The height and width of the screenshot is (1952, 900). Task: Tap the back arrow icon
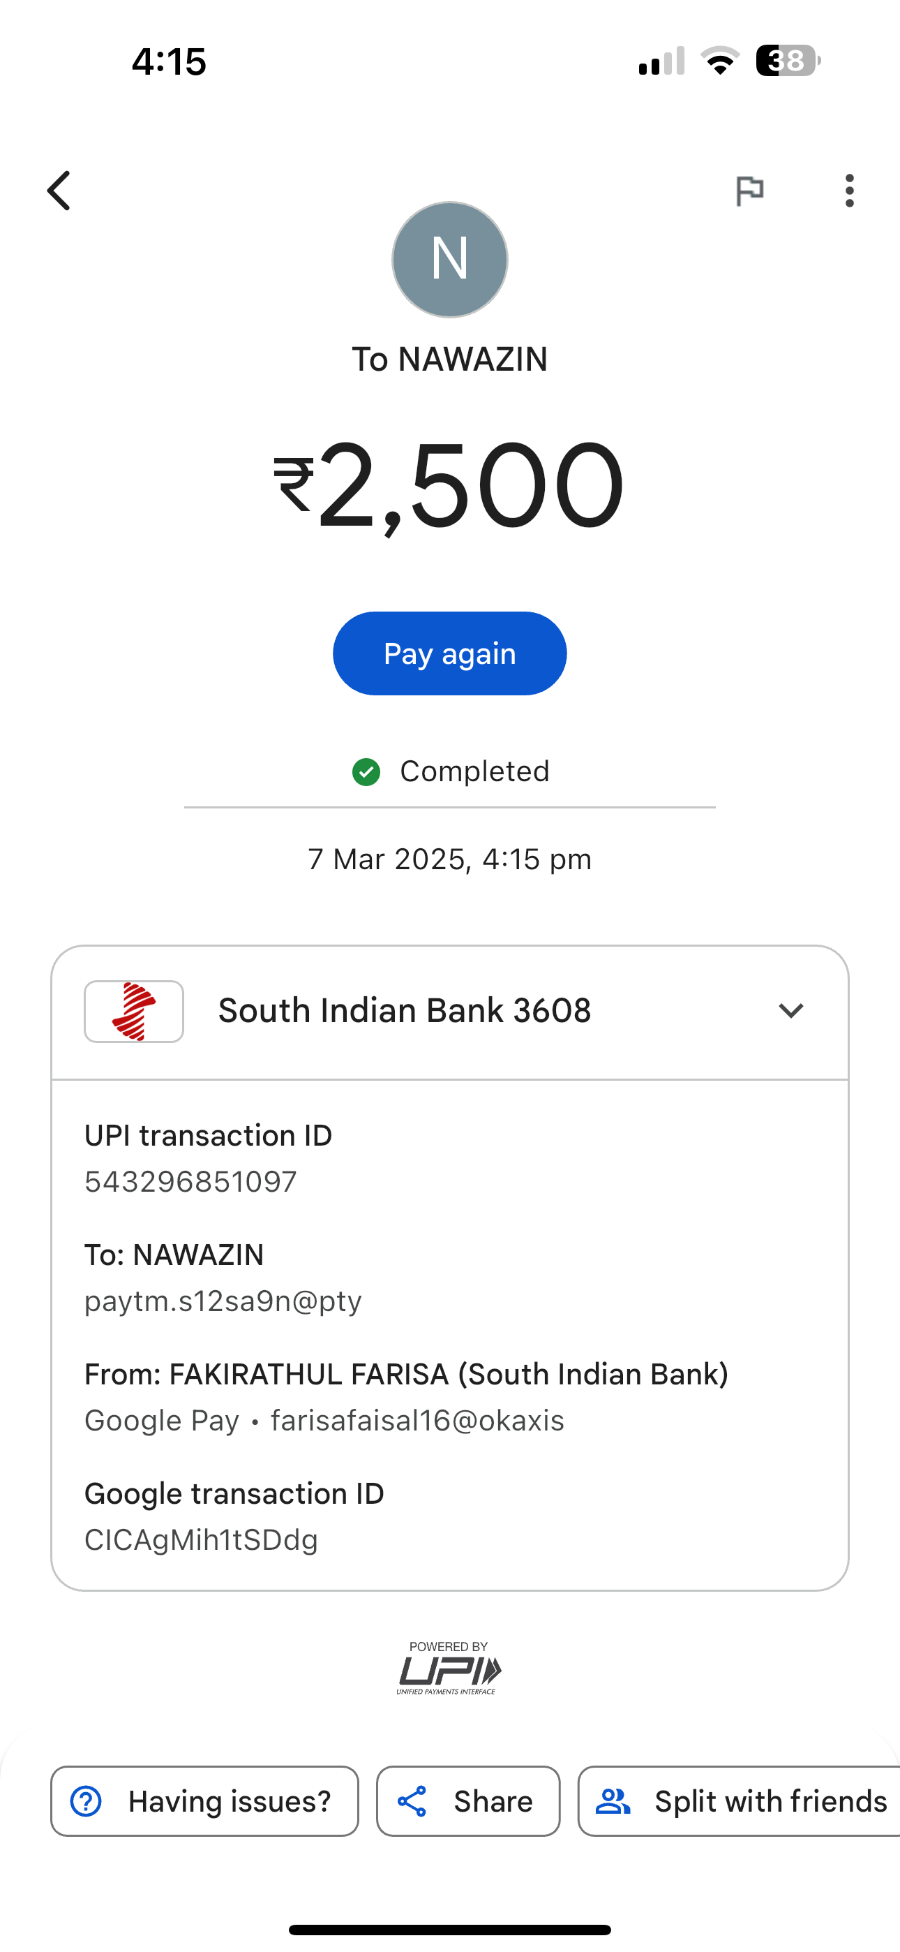59,190
